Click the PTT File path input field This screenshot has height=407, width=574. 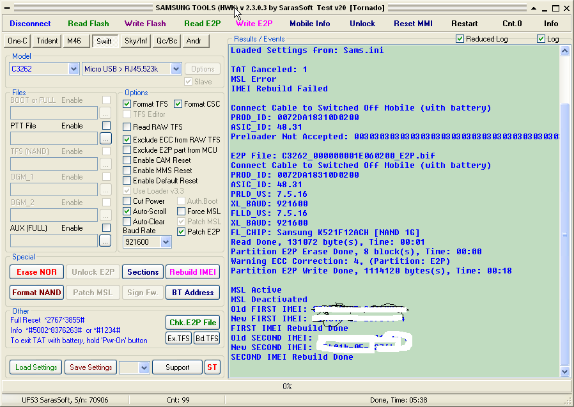[54, 139]
